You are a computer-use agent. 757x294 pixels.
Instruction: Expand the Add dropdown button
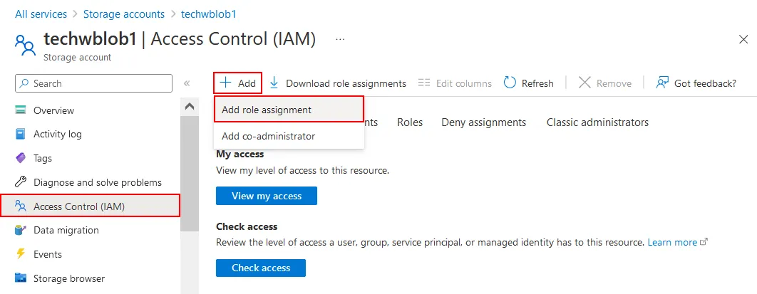[238, 83]
